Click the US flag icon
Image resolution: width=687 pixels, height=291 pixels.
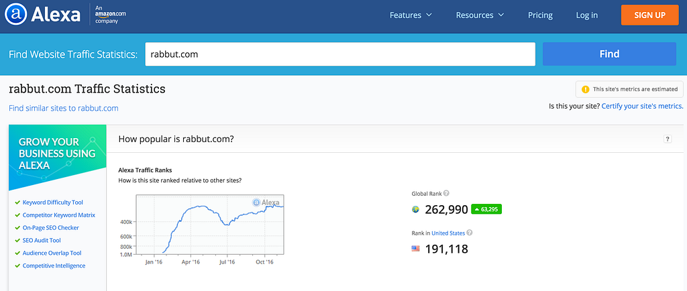pyautogui.click(x=415, y=249)
